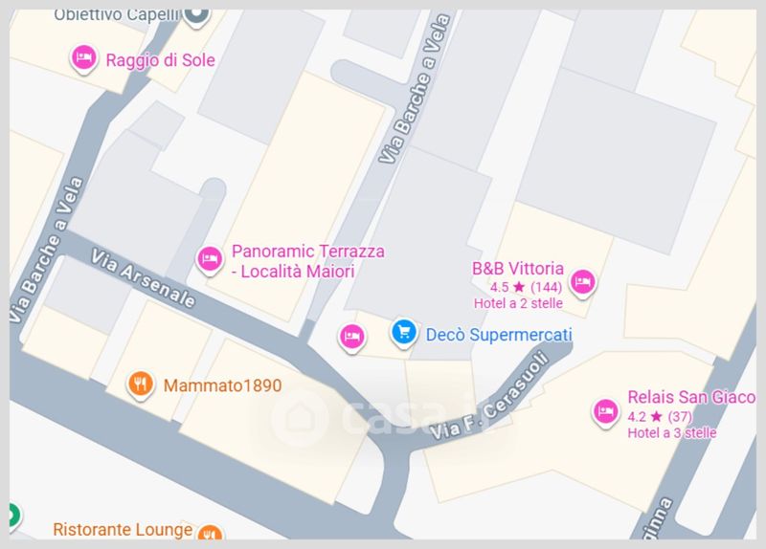The image size is (766, 549).
Task: Click the Decò Supermercati text label
Action: (x=499, y=335)
